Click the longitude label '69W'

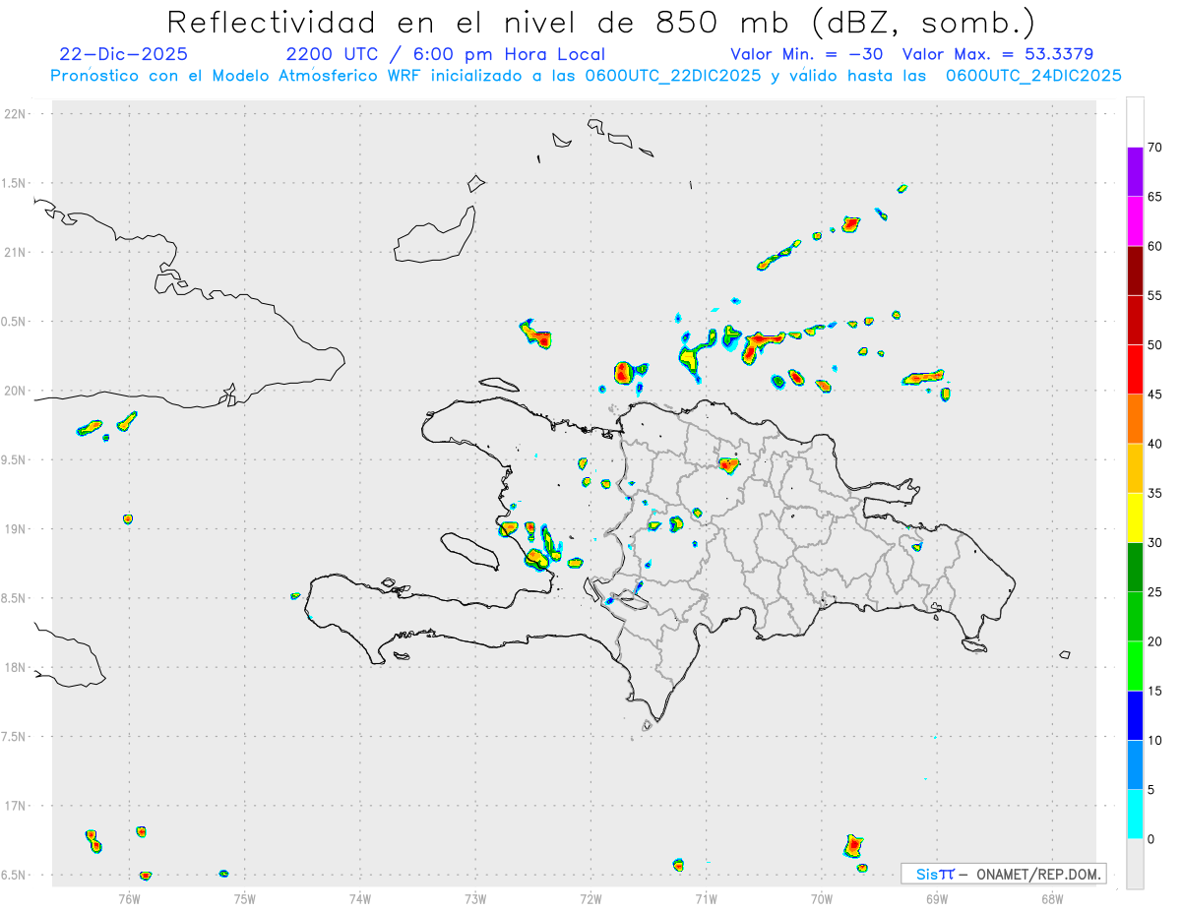click(x=936, y=898)
